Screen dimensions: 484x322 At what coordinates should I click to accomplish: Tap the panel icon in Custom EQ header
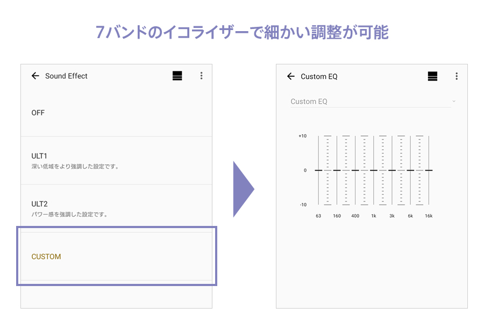click(432, 77)
